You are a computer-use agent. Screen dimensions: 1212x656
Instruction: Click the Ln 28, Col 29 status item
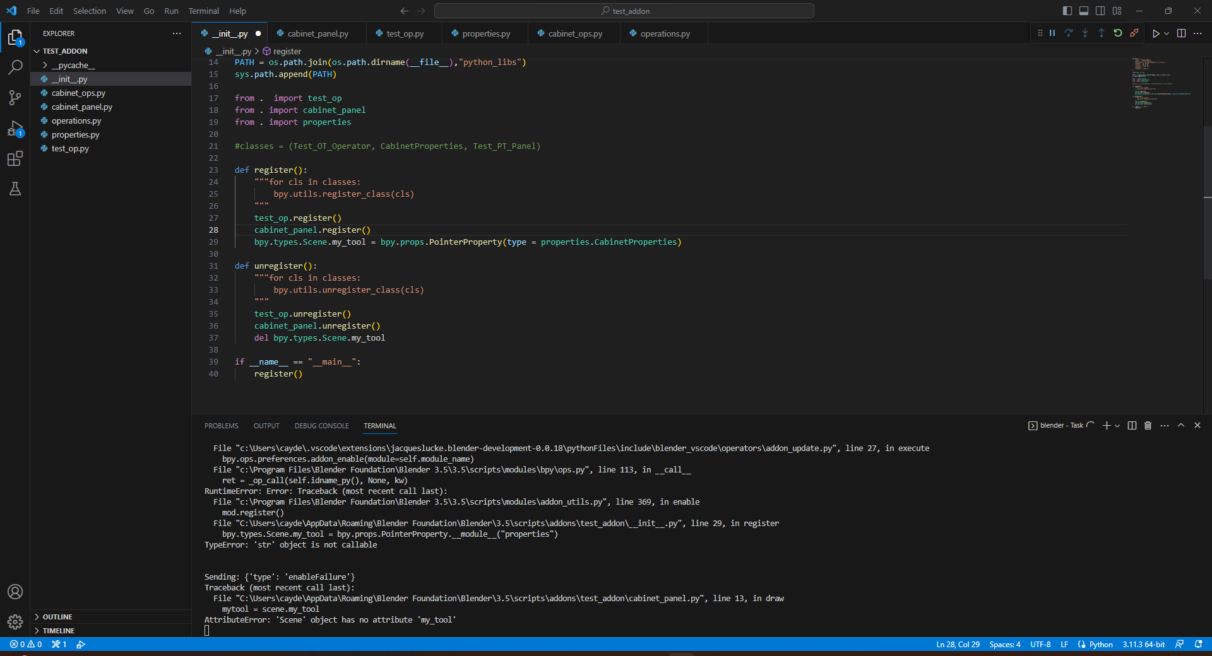(x=958, y=644)
